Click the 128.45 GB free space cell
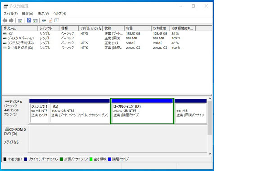This screenshot has height=171, width=270. pyautogui.click(x=160, y=34)
